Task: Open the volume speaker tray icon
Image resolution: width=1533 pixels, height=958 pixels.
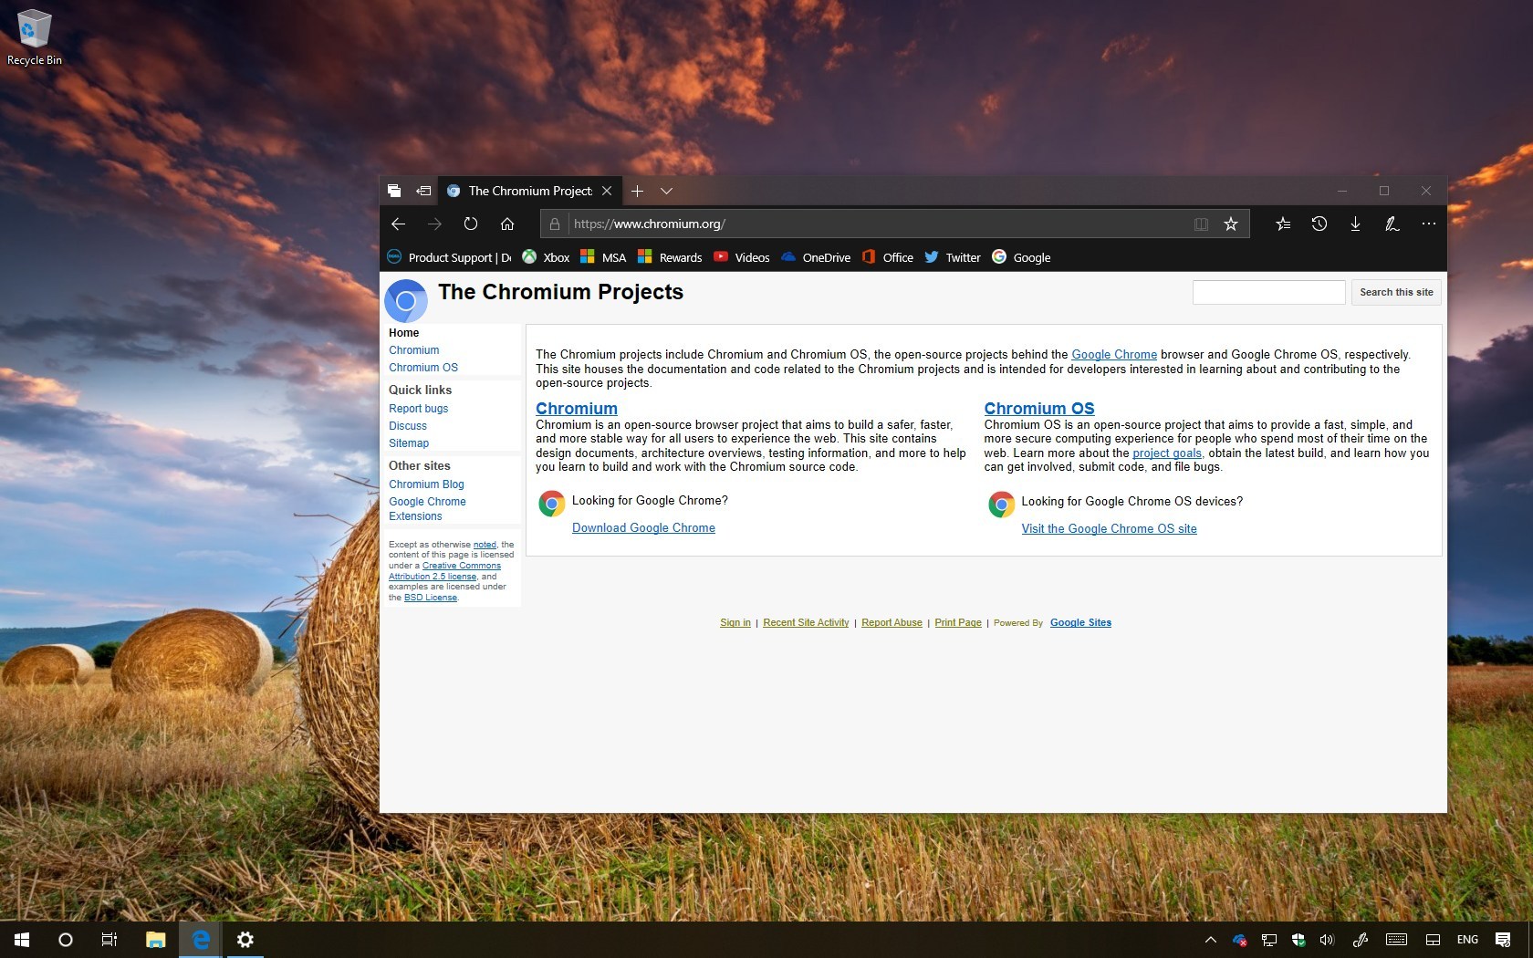Action: pos(1327,940)
